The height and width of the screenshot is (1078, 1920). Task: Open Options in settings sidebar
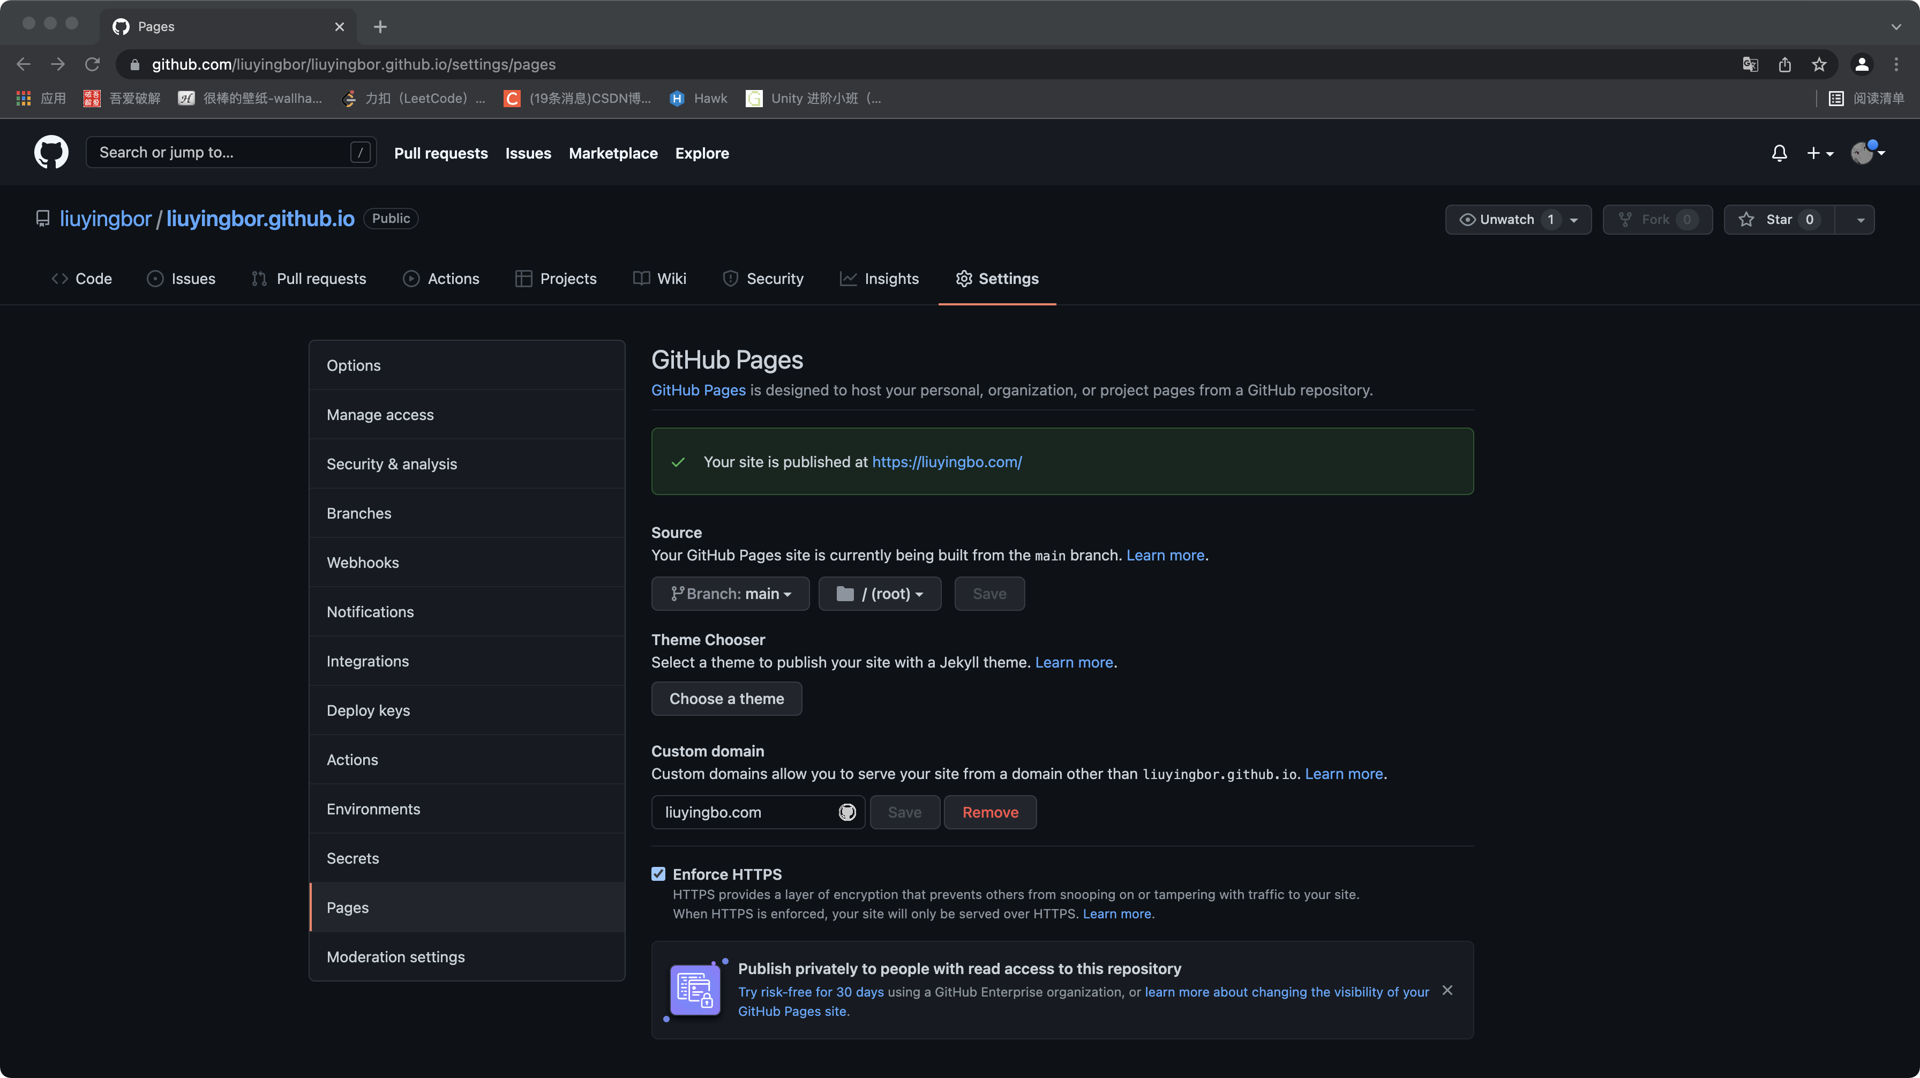pos(467,365)
